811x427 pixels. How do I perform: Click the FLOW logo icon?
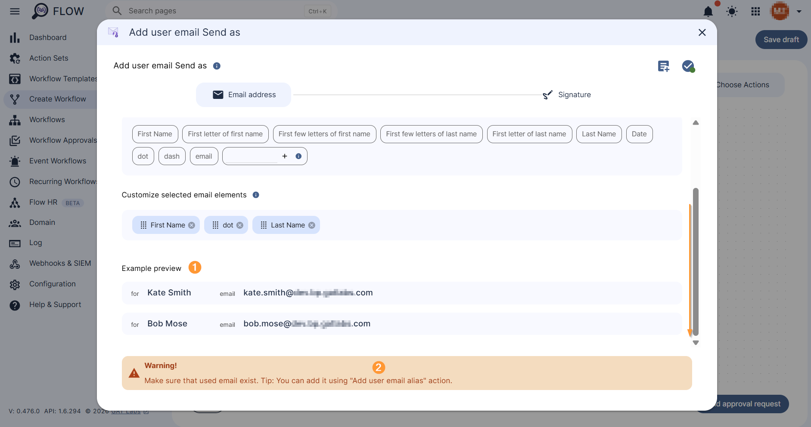[x=40, y=11]
